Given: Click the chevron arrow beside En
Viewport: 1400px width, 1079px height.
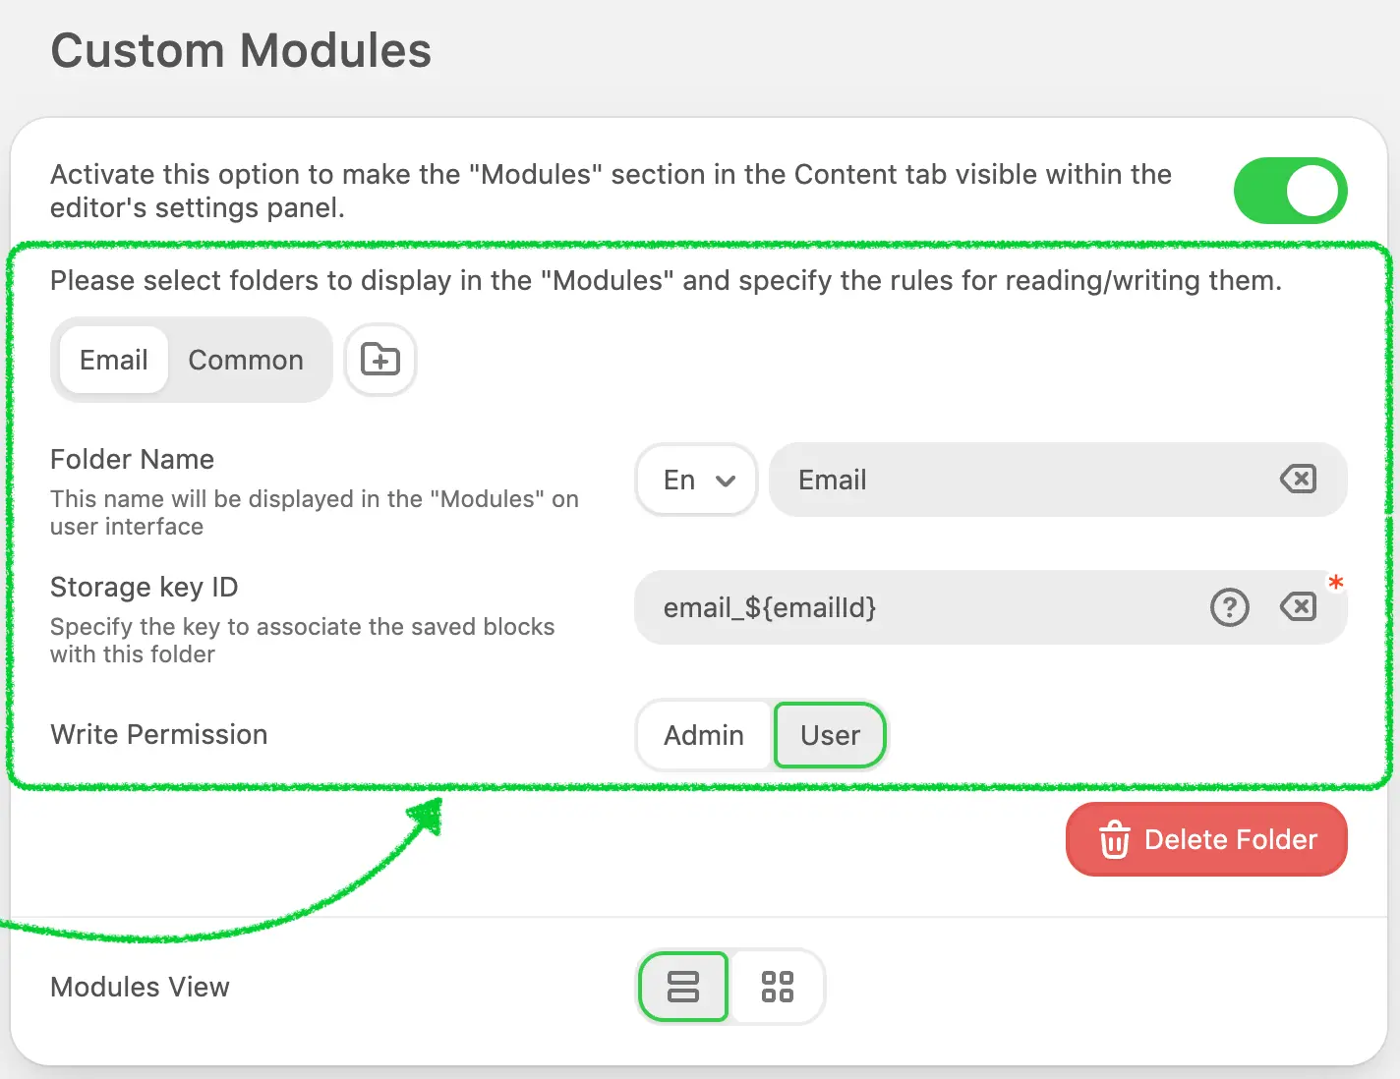Looking at the screenshot, I should 726,481.
